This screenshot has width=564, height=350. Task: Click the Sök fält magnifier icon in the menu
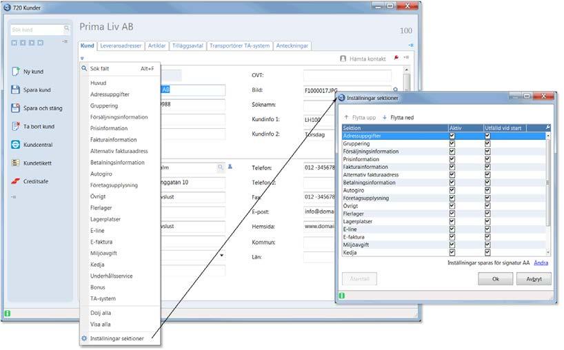(84, 68)
